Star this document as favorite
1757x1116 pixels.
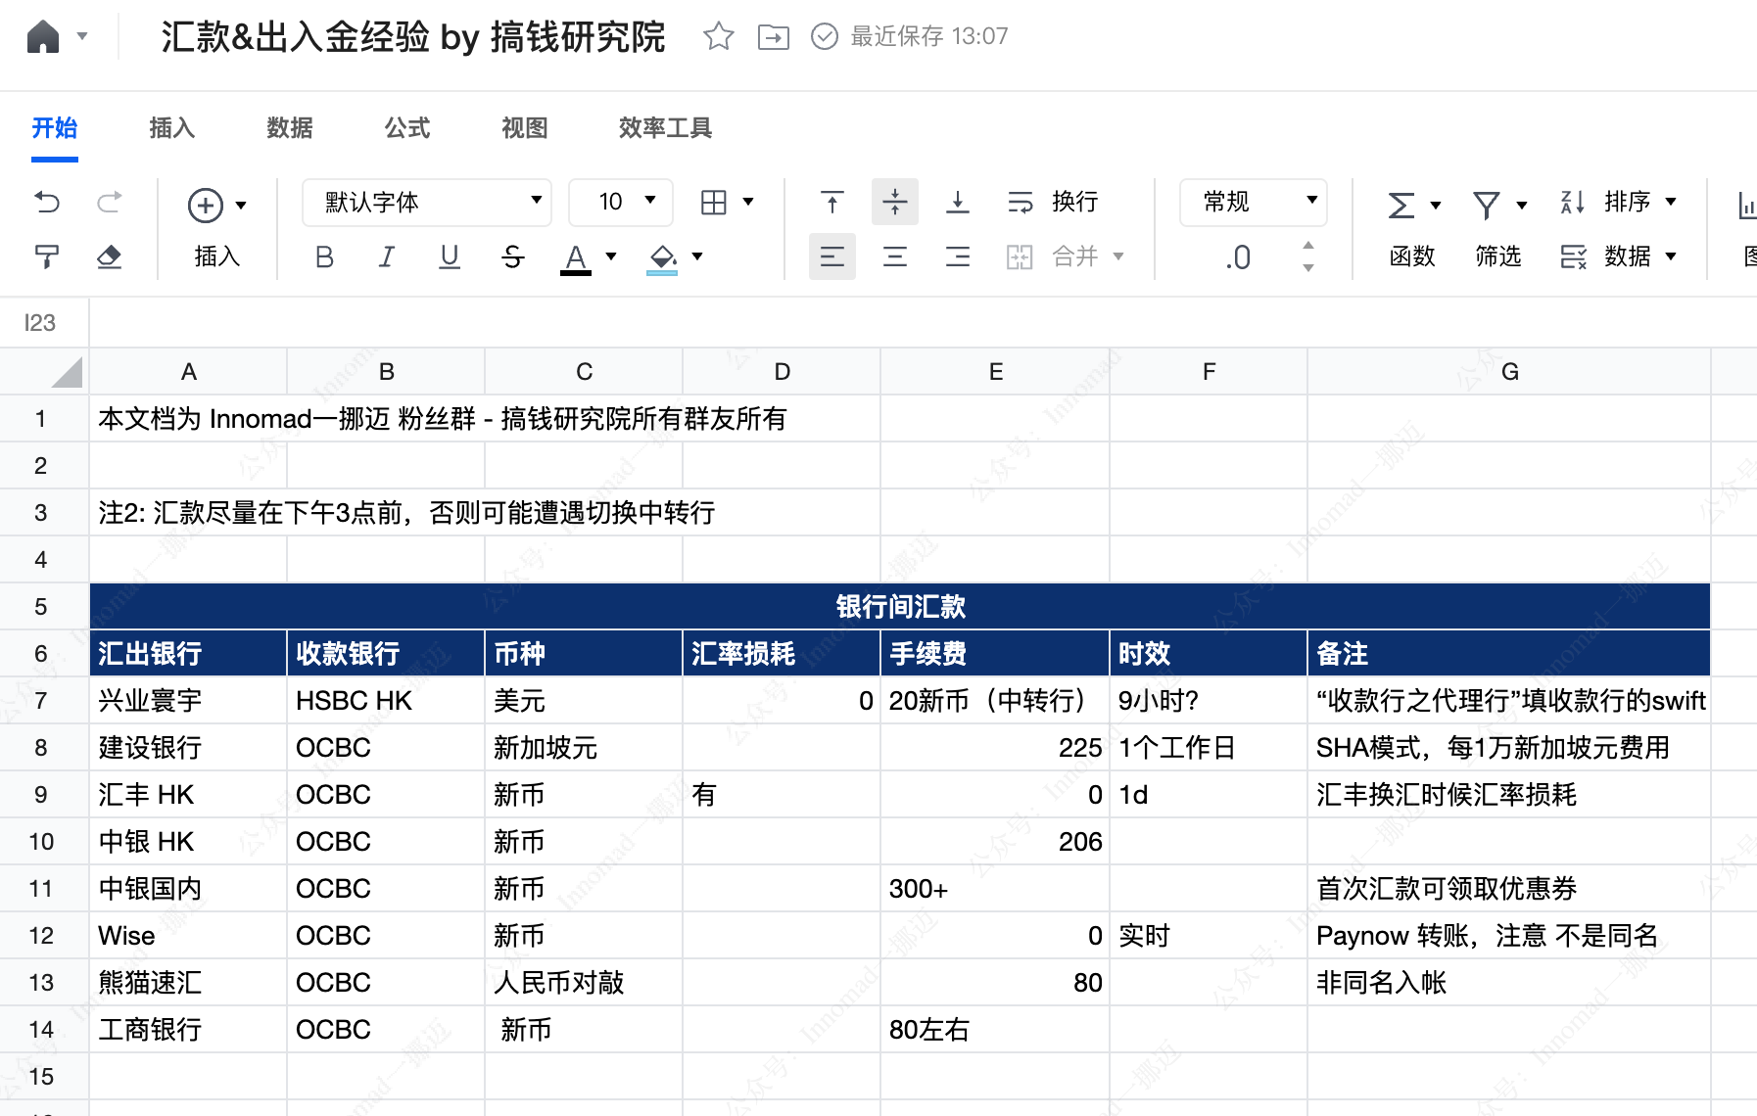(x=719, y=37)
